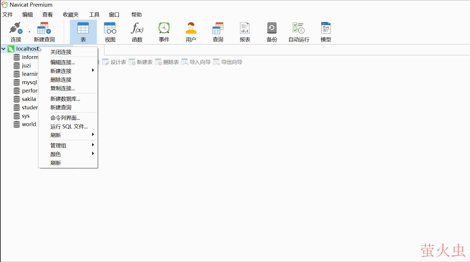Image resolution: width=470 pixels, height=262 pixels.
Task: Open the 新建连接 submenu
Action: (x=61, y=71)
